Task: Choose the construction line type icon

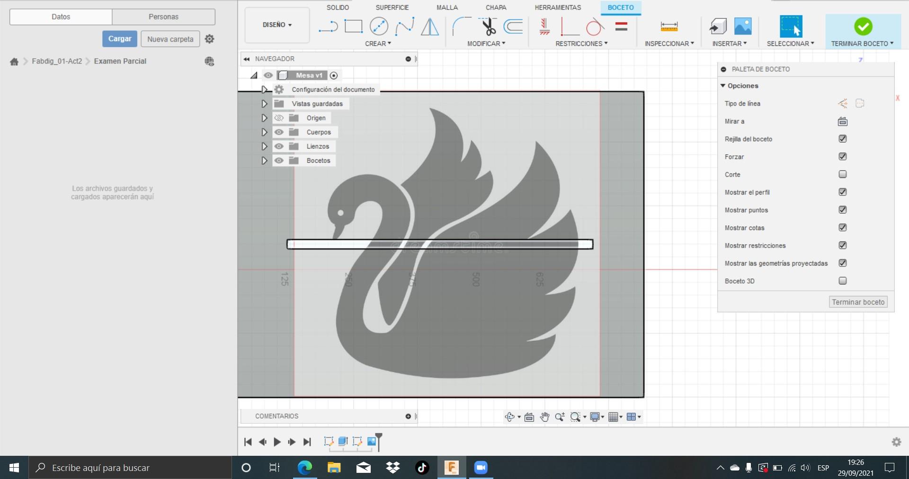Action: [843, 103]
